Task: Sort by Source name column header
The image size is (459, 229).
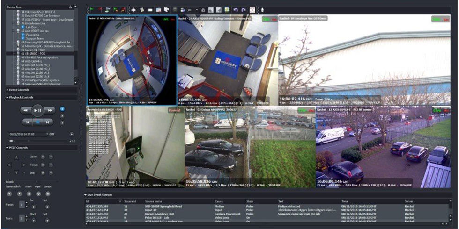Action: tap(153, 201)
